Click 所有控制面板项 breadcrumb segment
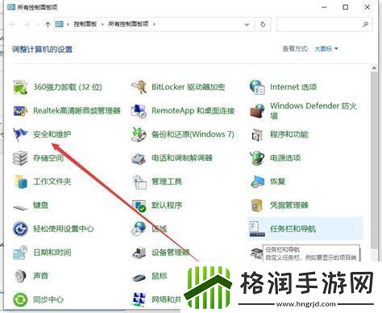This screenshot has width=382, height=313. (x=128, y=24)
